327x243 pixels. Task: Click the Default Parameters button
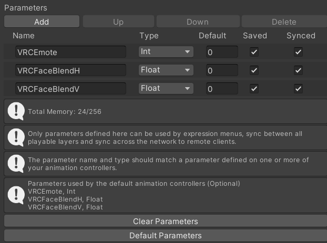[x=166, y=236]
